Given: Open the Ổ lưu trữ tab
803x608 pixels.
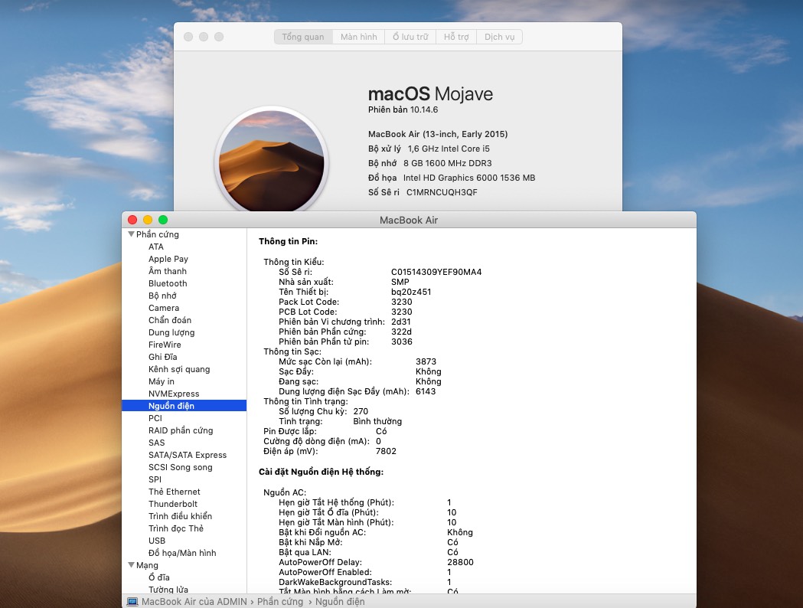Looking at the screenshot, I should [410, 37].
